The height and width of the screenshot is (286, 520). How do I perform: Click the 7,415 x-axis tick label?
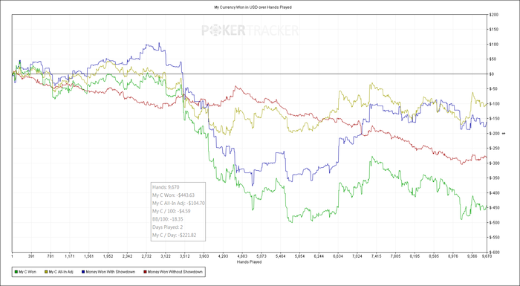point(377,256)
